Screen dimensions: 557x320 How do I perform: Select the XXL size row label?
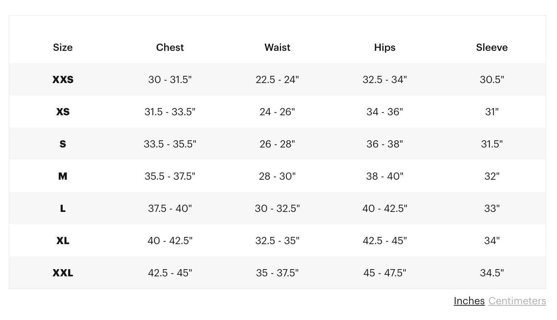[63, 273]
